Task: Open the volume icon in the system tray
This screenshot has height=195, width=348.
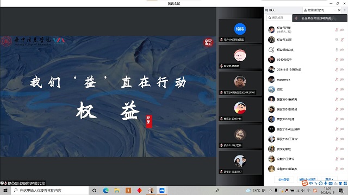Action: click(x=303, y=190)
